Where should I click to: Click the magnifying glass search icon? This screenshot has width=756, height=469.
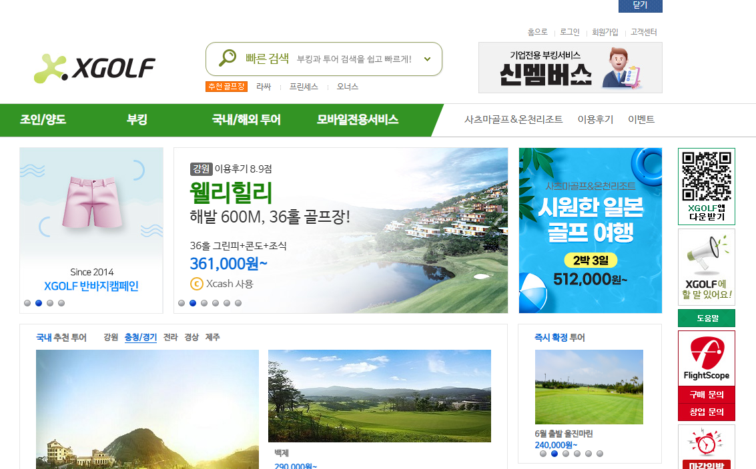227,58
